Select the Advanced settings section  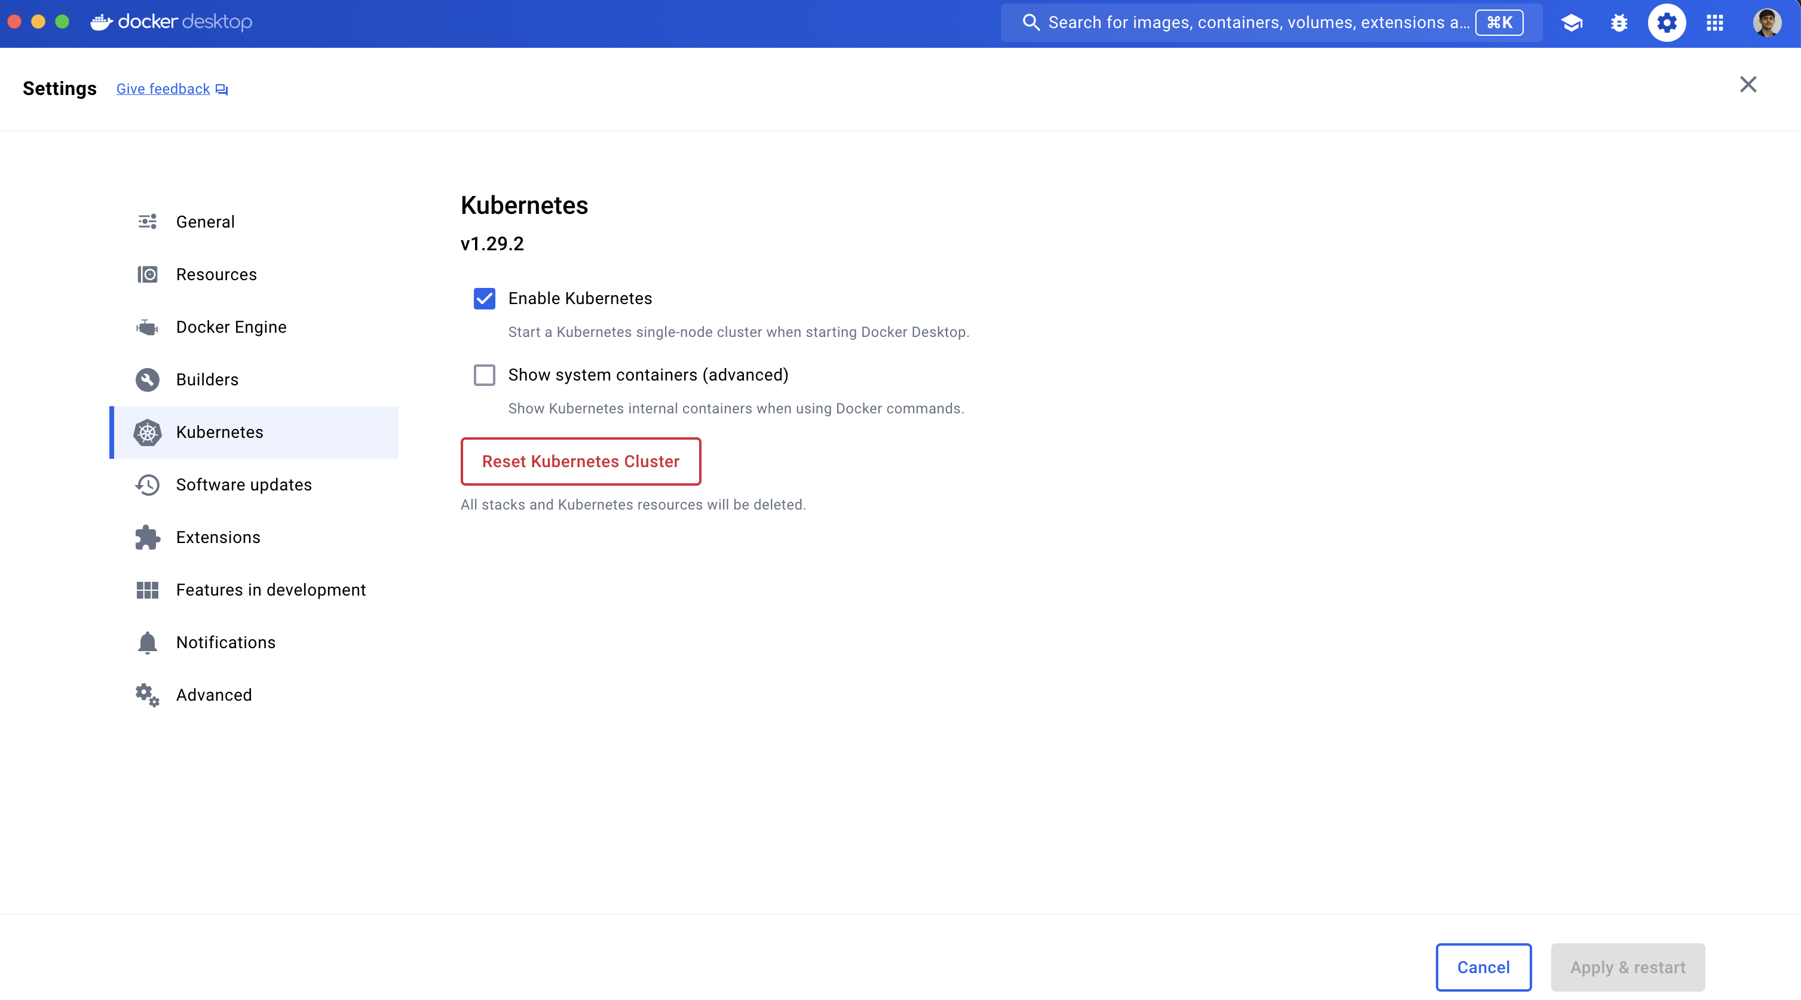click(x=214, y=695)
